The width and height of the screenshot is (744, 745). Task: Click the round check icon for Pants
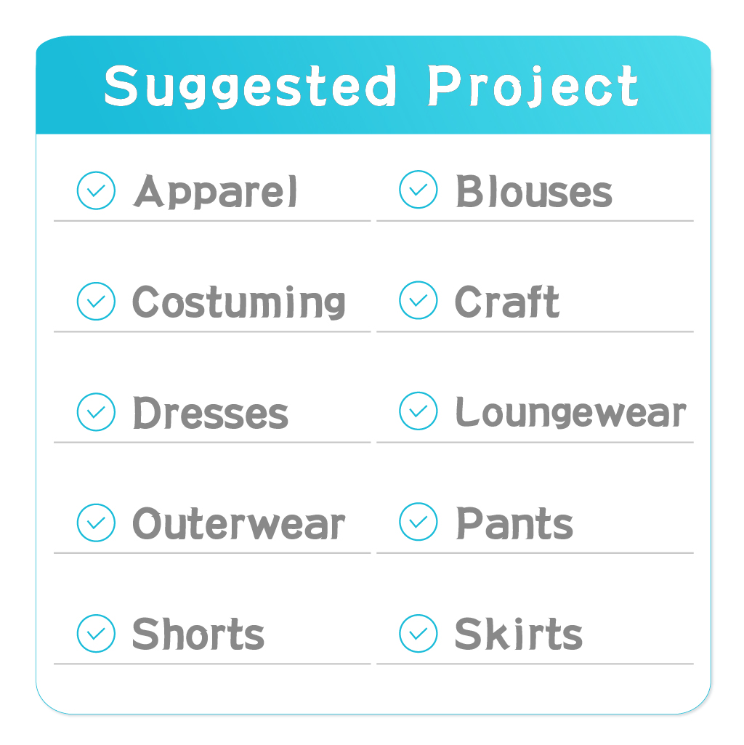418,522
